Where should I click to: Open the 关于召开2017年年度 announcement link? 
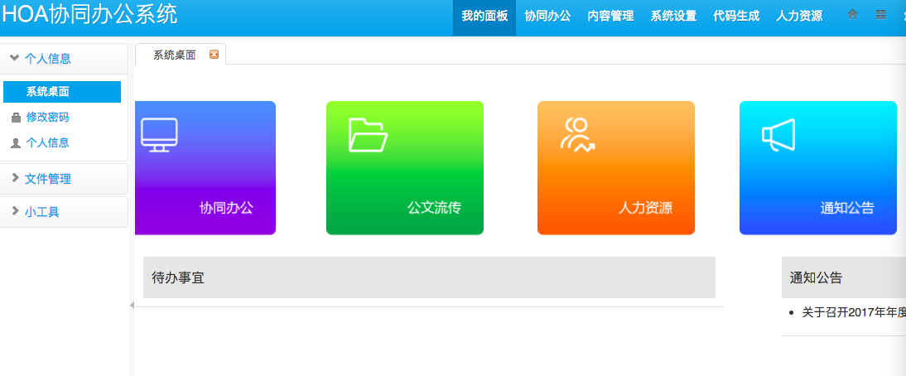(853, 312)
